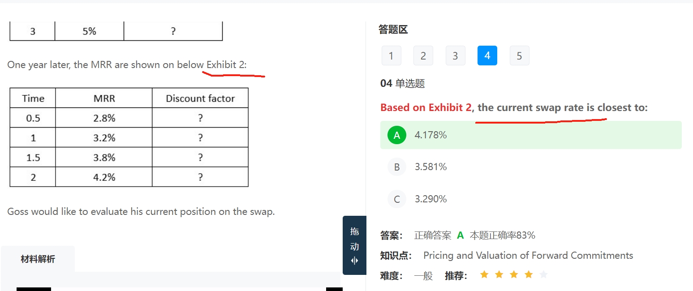Open Pricing and Valuation of Forward Commitments

point(528,256)
